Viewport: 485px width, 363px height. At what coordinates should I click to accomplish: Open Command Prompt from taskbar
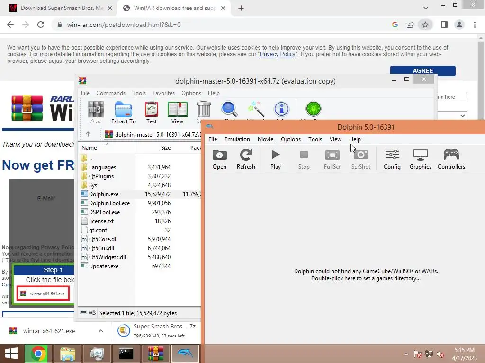coord(126,354)
